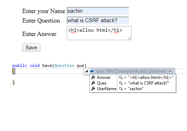The image size is (187, 131).
Task: Click the Enter Question label
Action: pos(41,20)
